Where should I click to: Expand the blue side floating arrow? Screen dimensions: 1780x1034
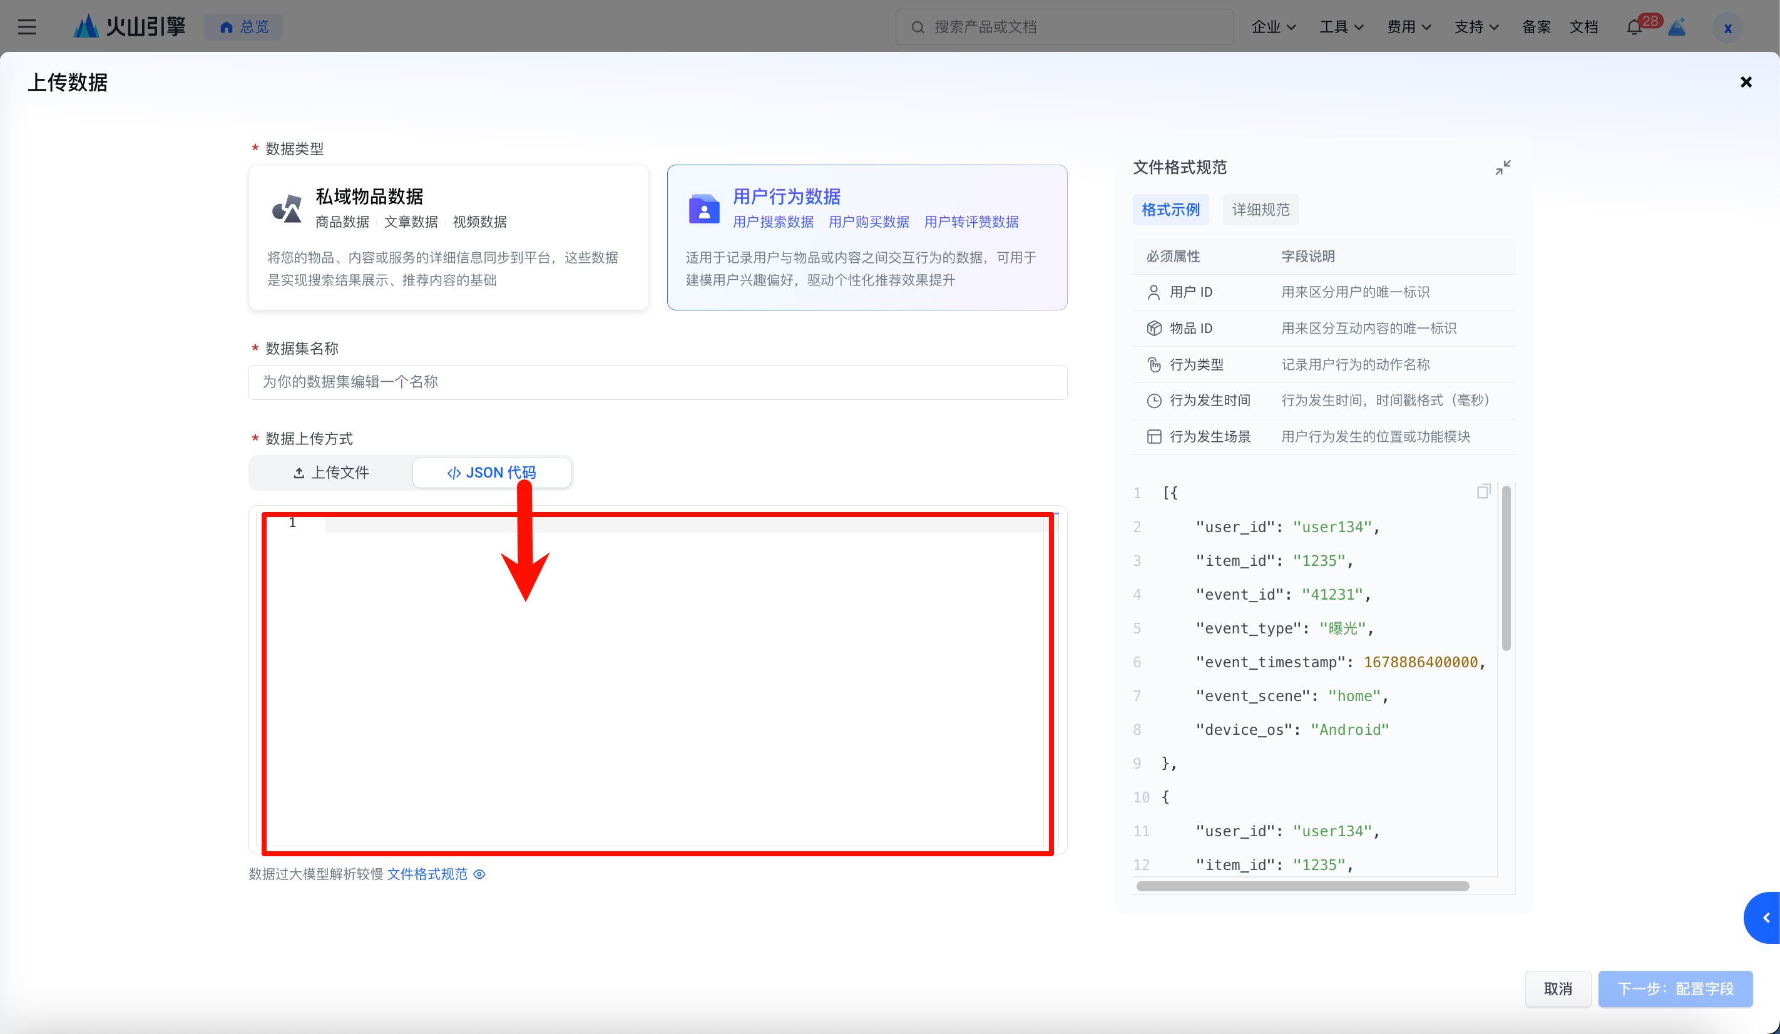(1765, 918)
